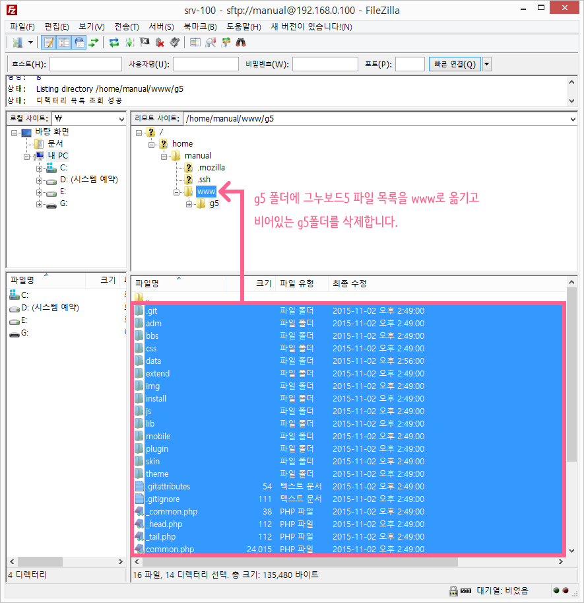This screenshot has width=584, height=603.
Task: Focus the 호스트(H) input field
Action: click(86, 64)
